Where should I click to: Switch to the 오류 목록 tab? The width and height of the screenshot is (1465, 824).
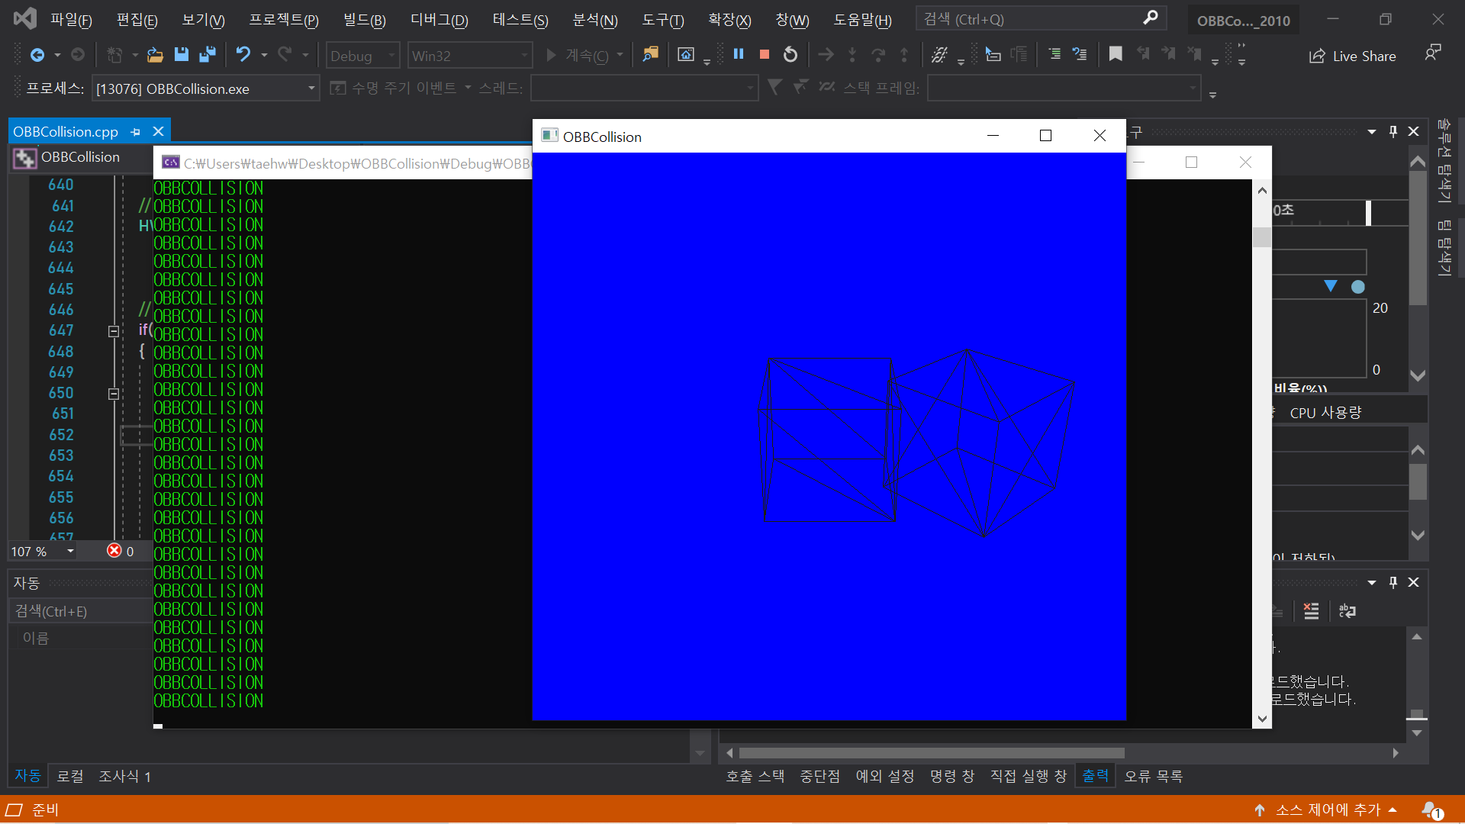pyautogui.click(x=1153, y=775)
